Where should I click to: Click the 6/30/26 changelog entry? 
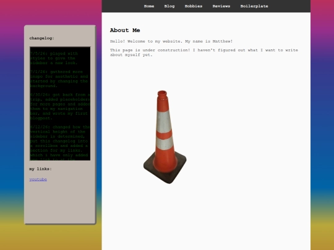(x=60, y=106)
